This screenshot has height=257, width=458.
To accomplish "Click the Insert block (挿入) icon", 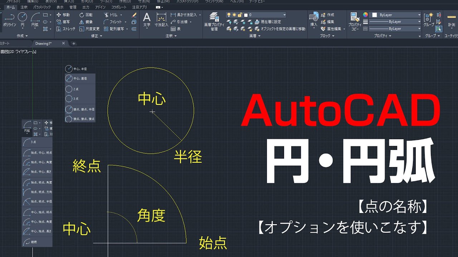I will (x=314, y=20).
